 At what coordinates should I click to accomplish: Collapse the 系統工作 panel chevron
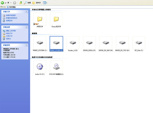point(27,12)
